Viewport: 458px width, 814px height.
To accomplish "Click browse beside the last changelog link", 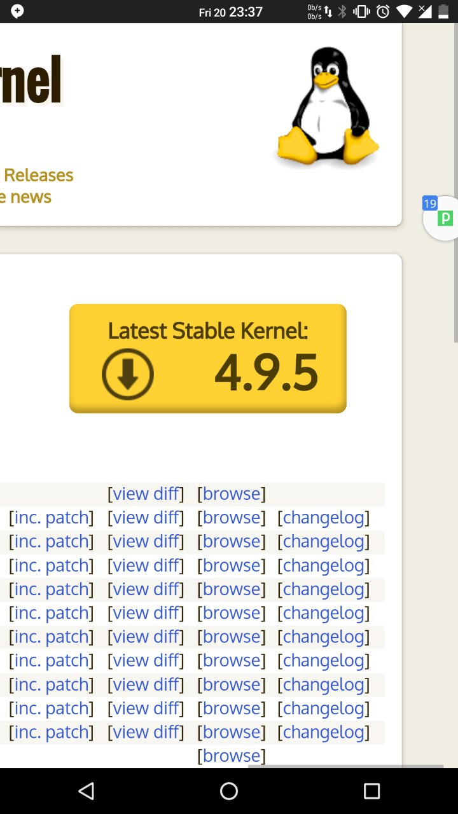I will pos(232,732).
